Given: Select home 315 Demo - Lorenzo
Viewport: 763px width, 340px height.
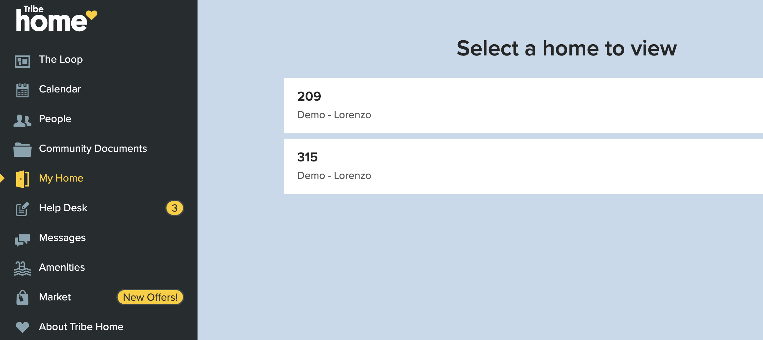Looking at the screenshot, I should click(524, 166).
